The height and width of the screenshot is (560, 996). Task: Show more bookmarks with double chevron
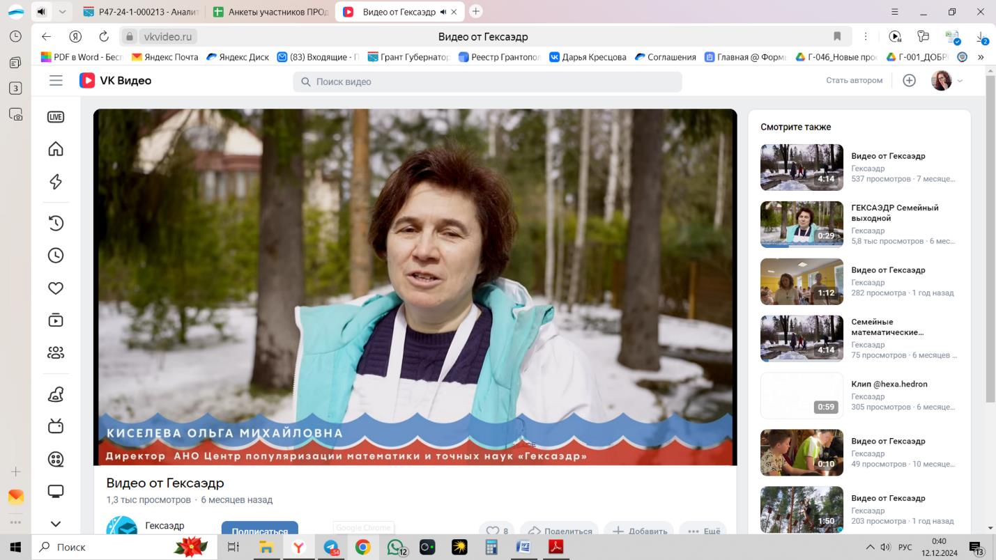click(981, 57)
